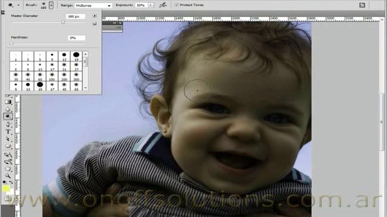Screen dimensions: 387x217
Task: Reset default foreground and background colors
Action: coord(4,182)
